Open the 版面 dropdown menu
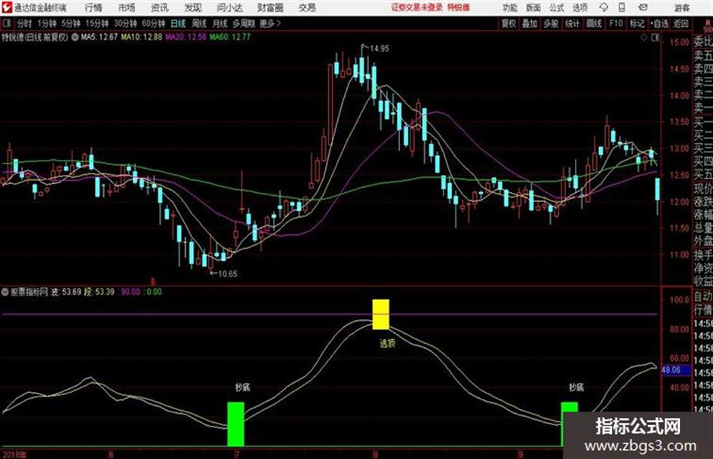Screen dimensions: 713x459 [x=533, y=8]
